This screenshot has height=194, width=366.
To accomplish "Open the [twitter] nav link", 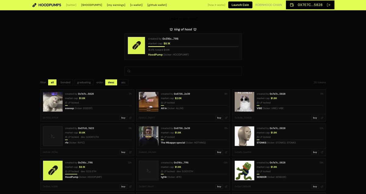I will pos(71,5).
